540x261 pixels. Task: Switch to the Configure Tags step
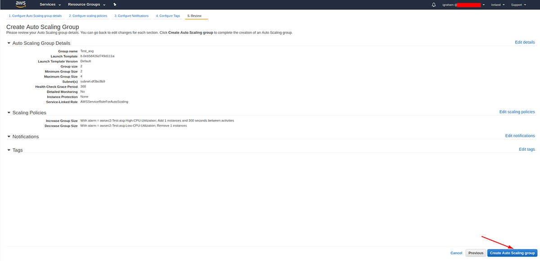168,15
